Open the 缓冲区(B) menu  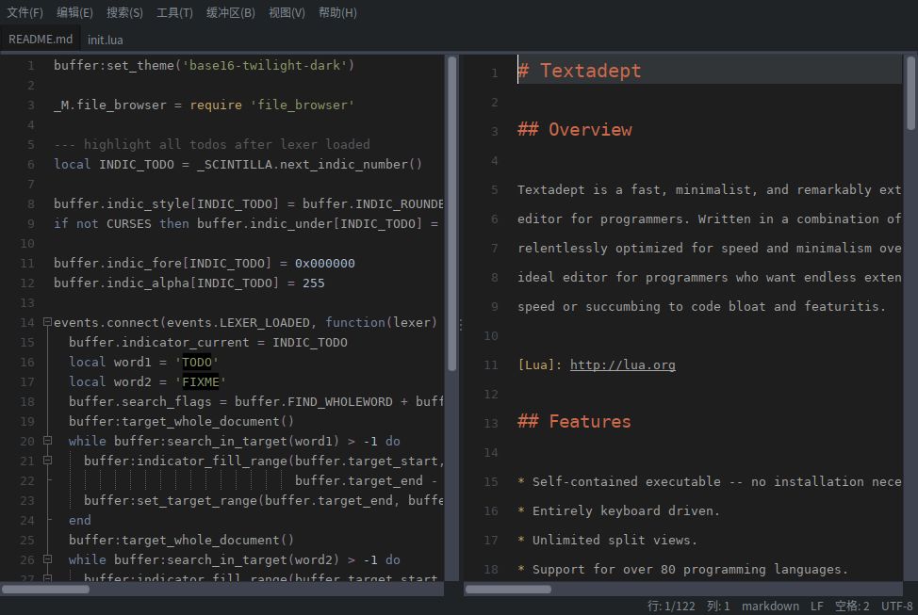point(231,12)
